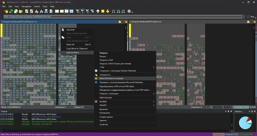
Task: Open the Tools menu
Action: (x=45, y=6)
